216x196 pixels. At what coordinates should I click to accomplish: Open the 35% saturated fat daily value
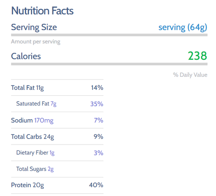[x=97, y=104]
